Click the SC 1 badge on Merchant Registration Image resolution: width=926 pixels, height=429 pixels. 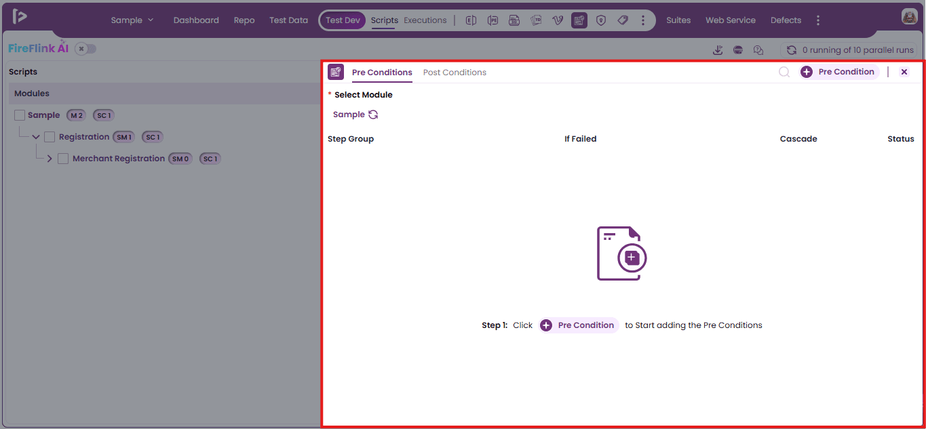tap(210, 159)
